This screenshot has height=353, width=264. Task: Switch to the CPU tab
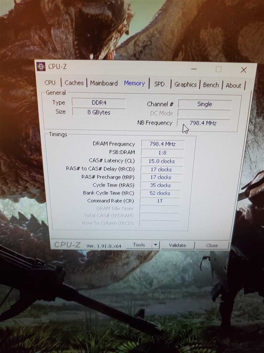[x=50, y=82]
